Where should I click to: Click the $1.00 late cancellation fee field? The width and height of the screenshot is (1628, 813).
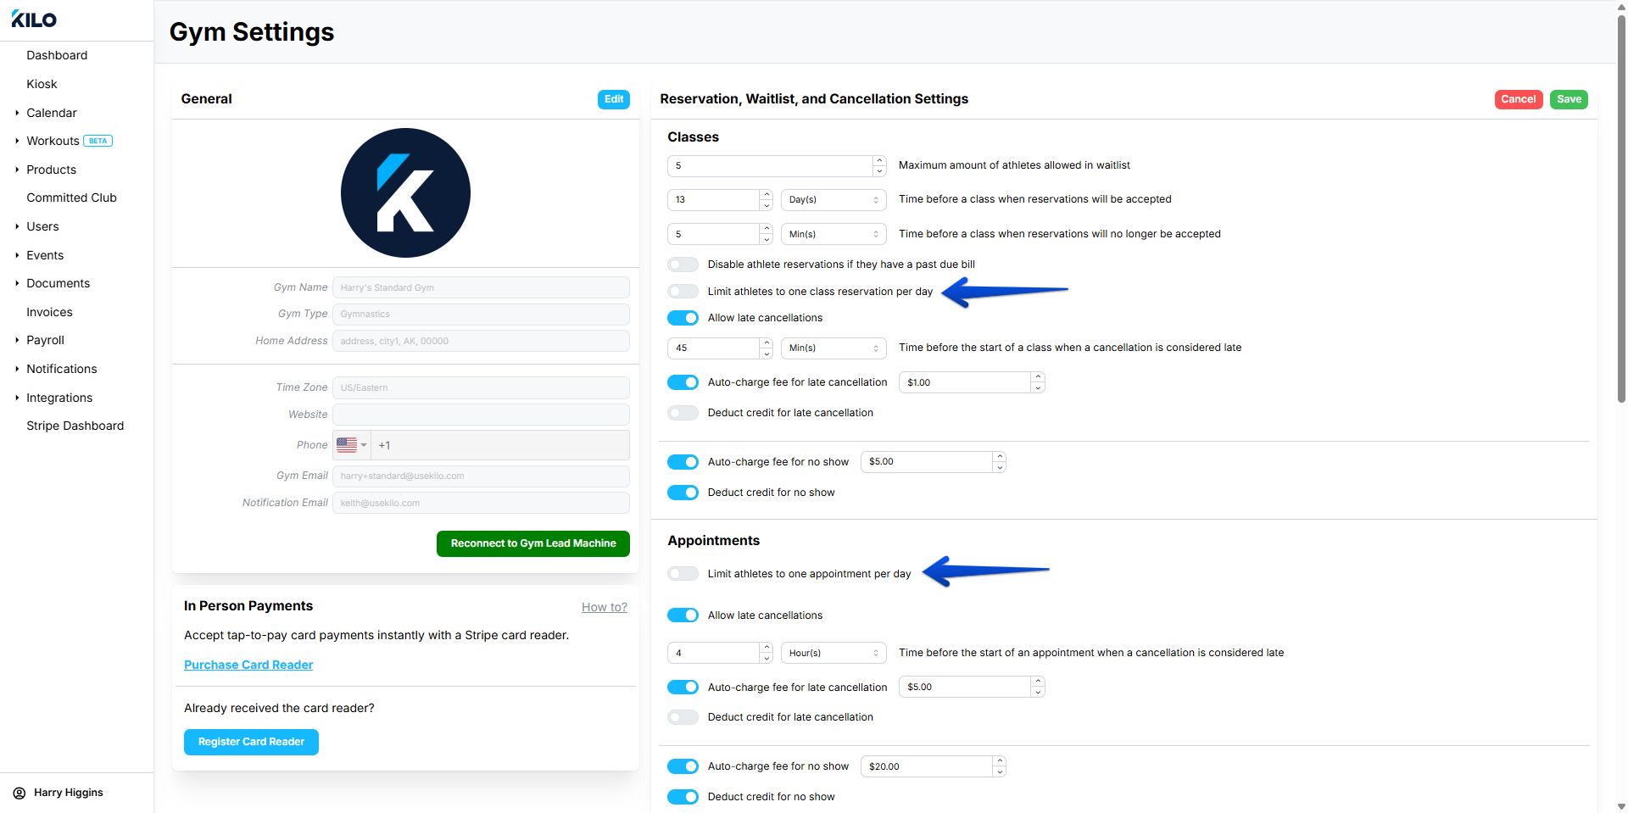pos(965,382)
